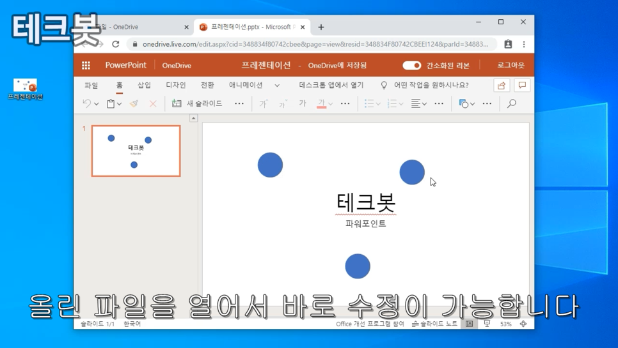Click 데스크톱 앱에서 열기 button

point(331,85)
